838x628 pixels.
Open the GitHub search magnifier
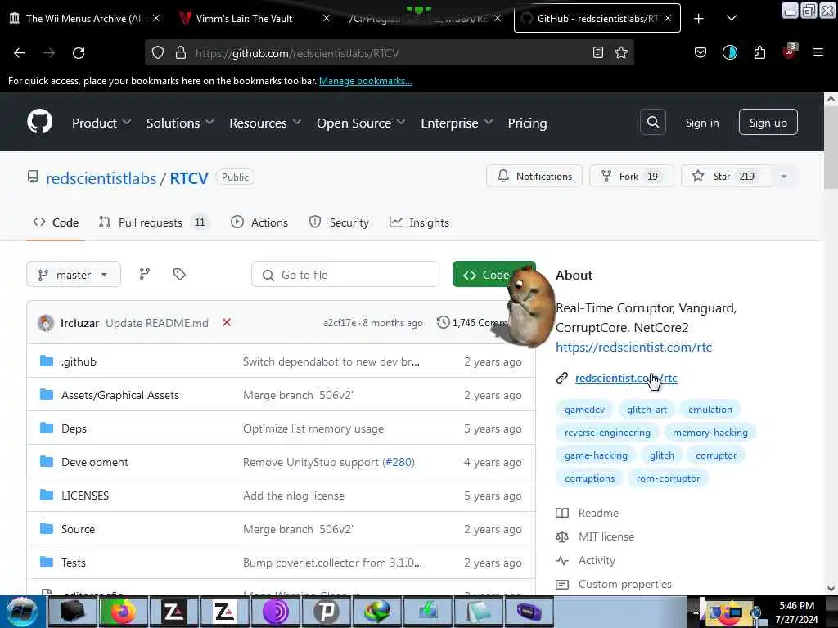(652, 123)
